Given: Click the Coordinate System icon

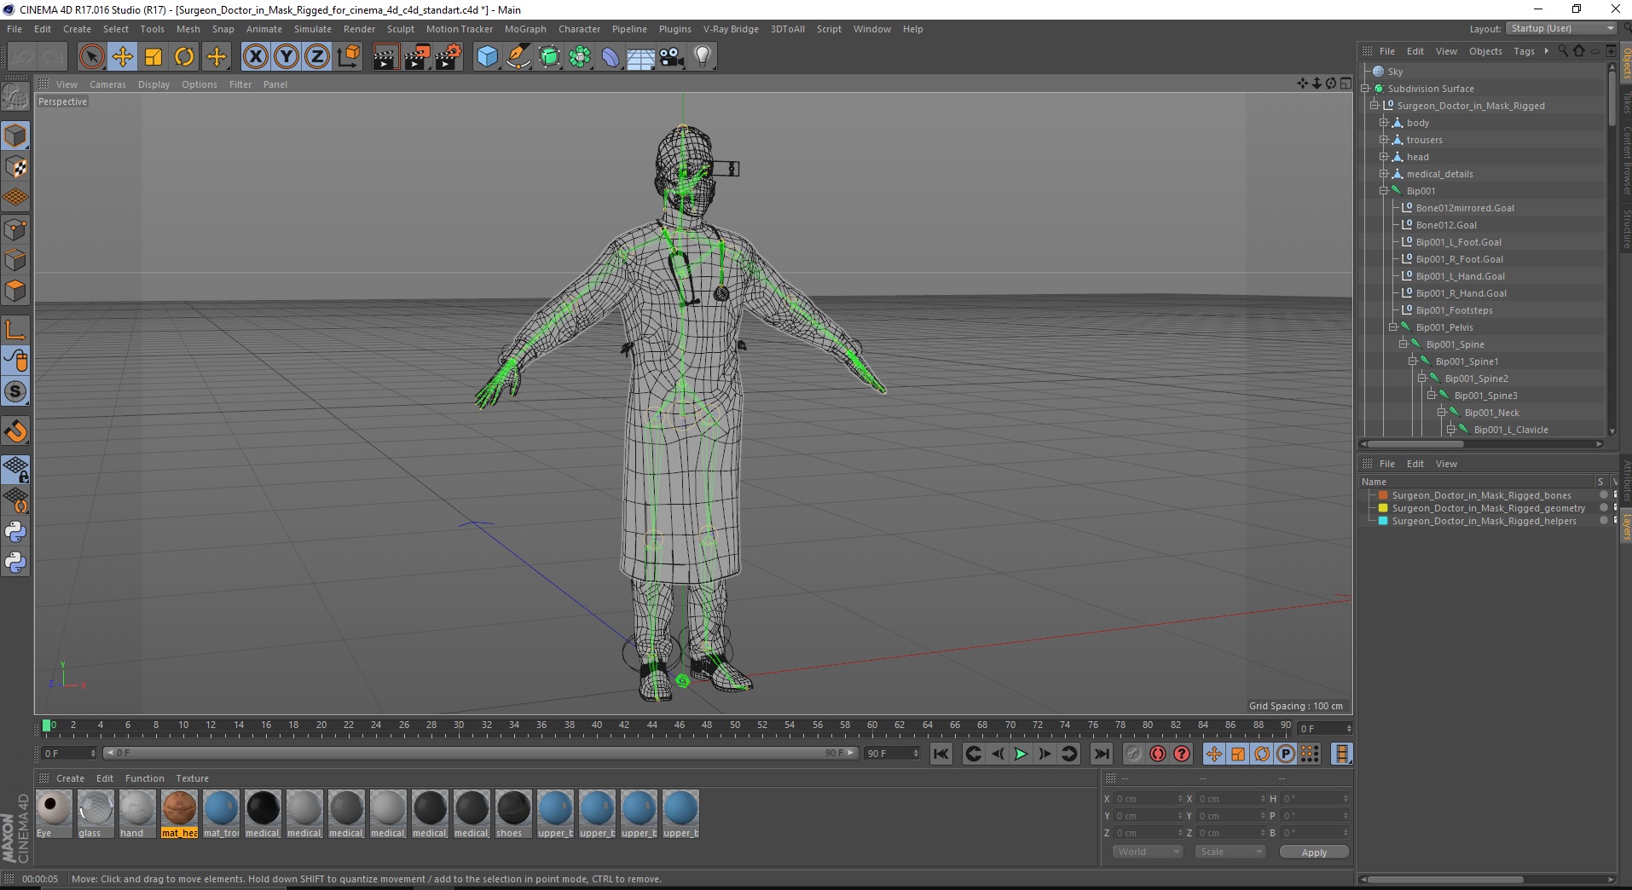Looking at the screenshot, I should [348, 57].
